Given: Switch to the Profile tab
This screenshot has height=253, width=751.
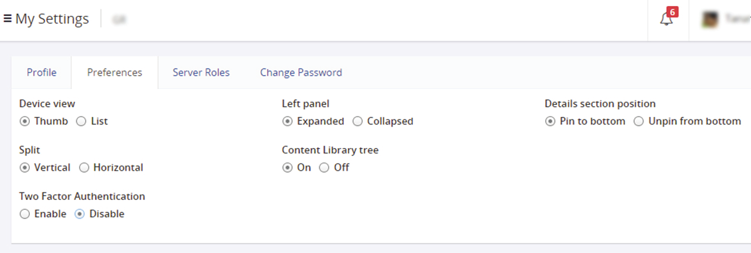Looking at the screenshot, I should pyautogui.click(x=42, y=72).
